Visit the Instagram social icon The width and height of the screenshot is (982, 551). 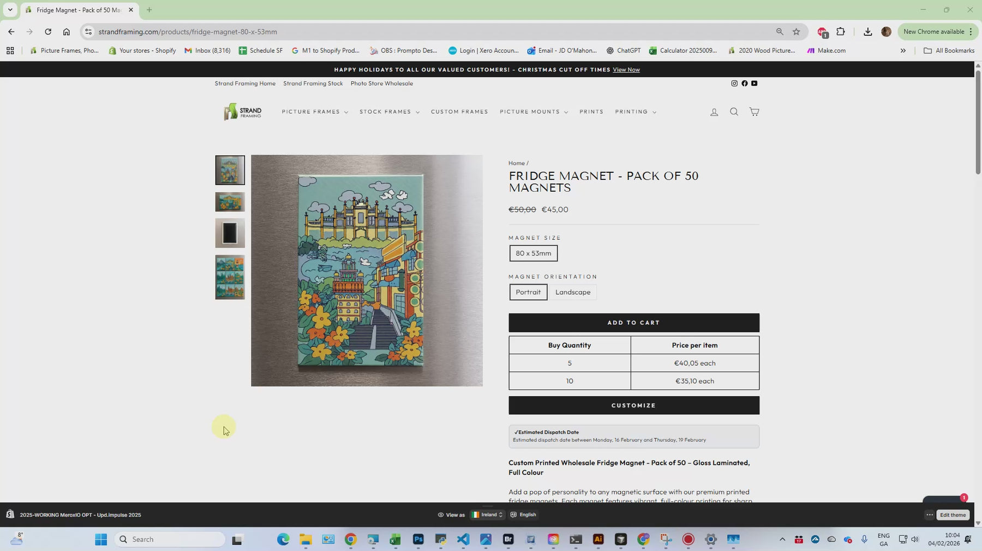click(x=734, y=83)
